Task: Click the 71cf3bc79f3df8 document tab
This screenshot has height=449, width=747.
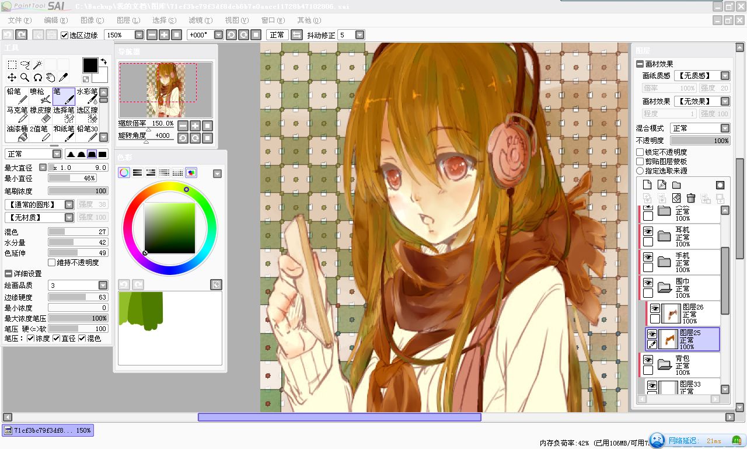Action: (x=48, y=430)
